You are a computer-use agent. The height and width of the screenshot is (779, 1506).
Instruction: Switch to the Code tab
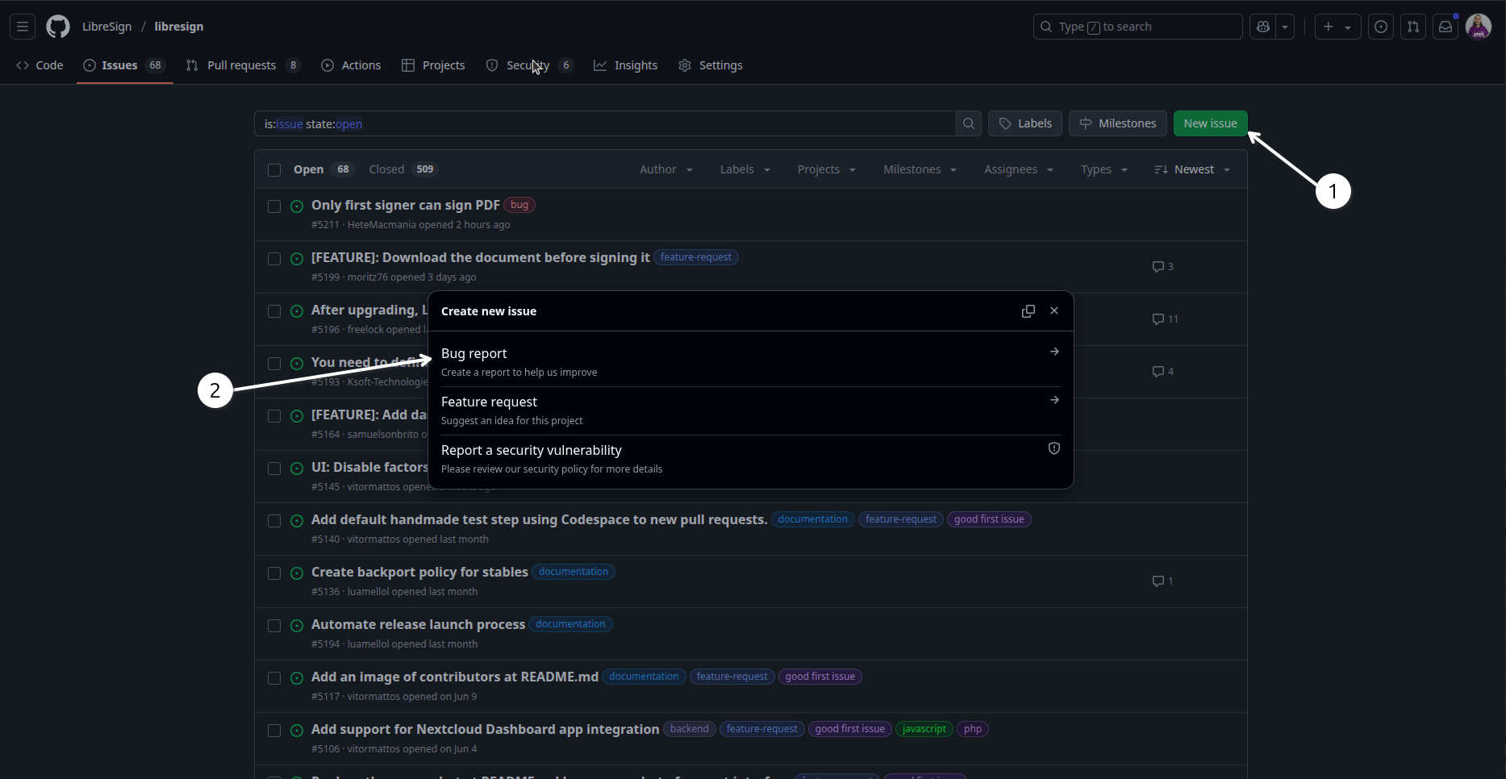pos(40,65)
